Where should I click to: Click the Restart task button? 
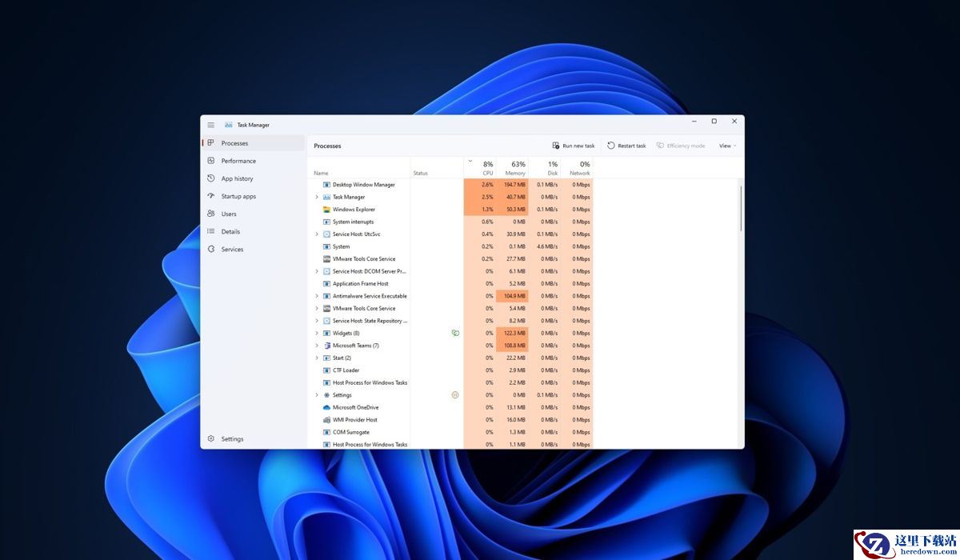click(x=626, y=146)
